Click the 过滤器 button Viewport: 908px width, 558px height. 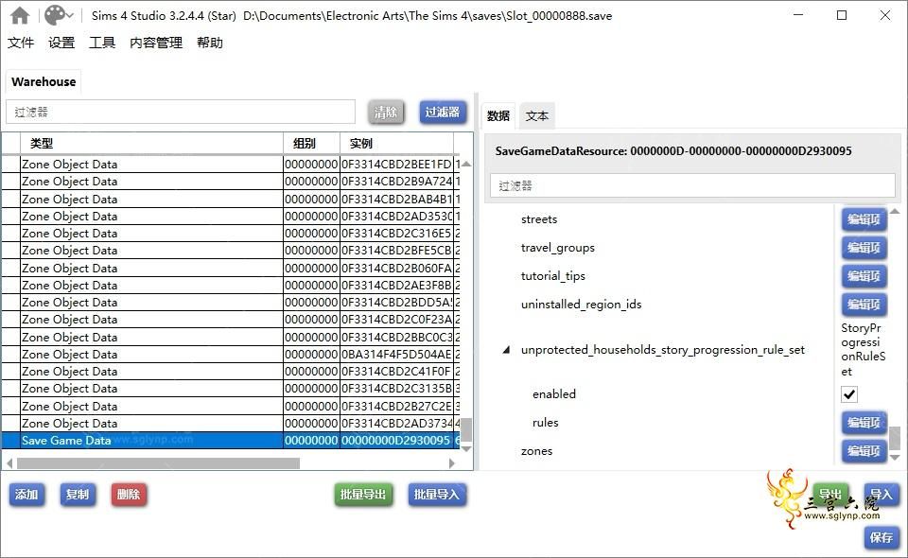[x=443, y=113]
